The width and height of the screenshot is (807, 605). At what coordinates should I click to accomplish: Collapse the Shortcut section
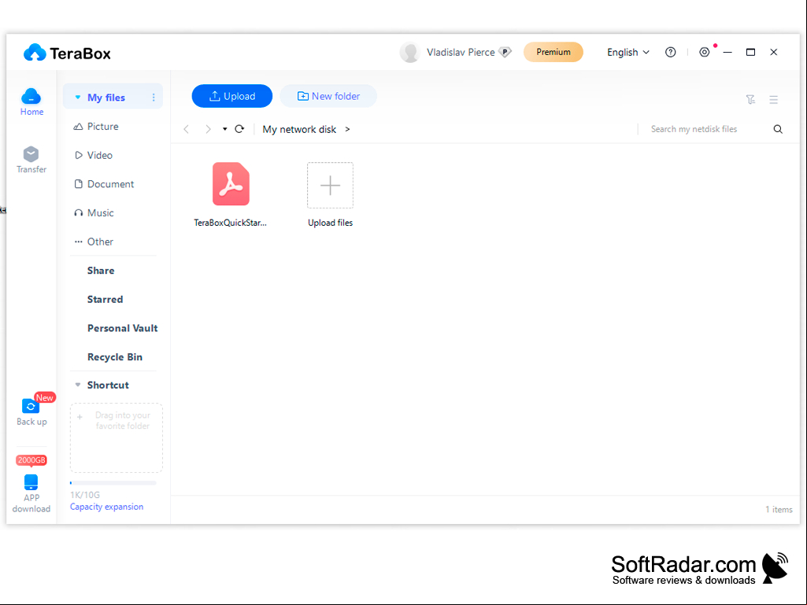click(78, 385)
